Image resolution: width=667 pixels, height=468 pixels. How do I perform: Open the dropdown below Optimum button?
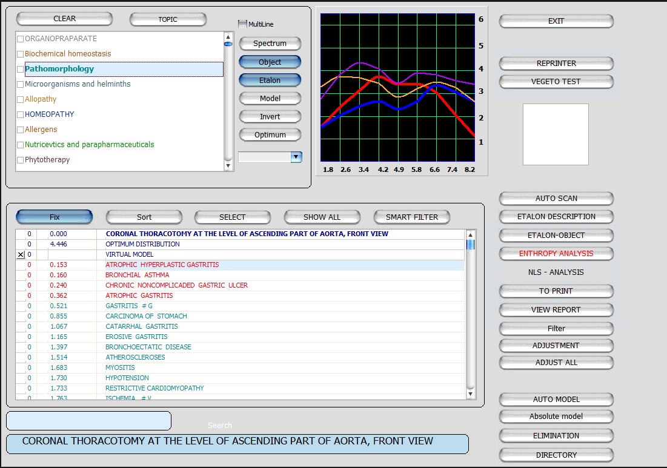click(x=296, y=157)
